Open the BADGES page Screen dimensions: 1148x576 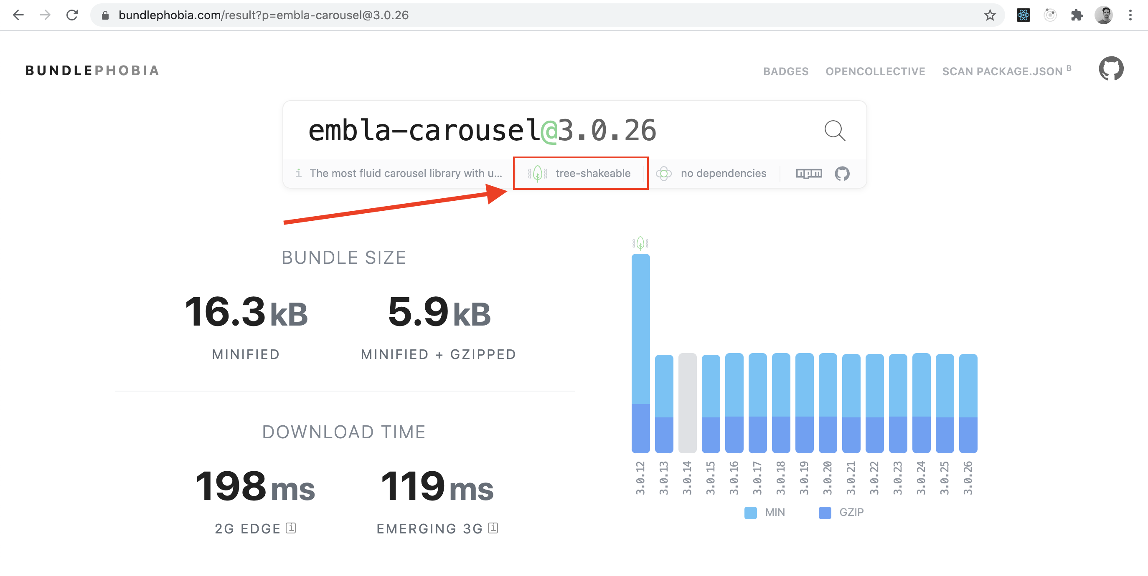click(x=786, y=71)
